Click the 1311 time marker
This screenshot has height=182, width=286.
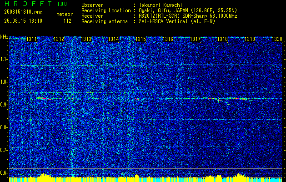point(31,39)
